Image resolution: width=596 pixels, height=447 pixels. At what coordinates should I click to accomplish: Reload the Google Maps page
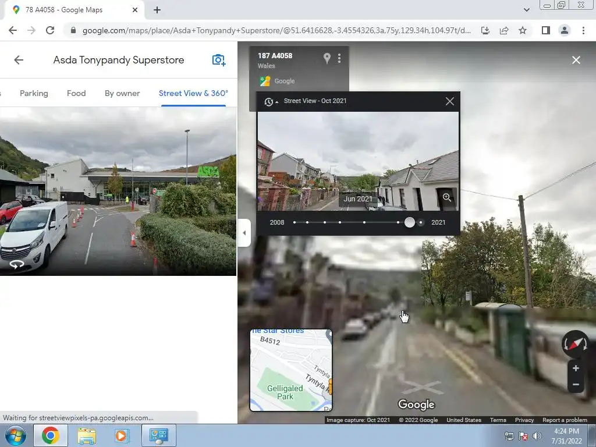tap(50, 30)
